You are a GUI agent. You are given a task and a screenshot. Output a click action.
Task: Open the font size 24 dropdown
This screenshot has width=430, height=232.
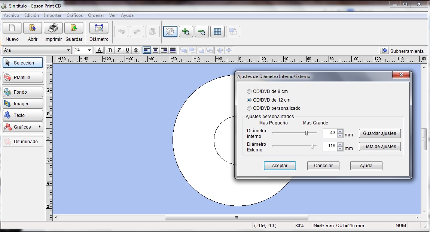click(x=89, y=50)
